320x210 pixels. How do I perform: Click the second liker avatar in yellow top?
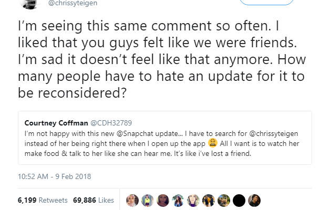pyautogui.click(x=148, y=200)
